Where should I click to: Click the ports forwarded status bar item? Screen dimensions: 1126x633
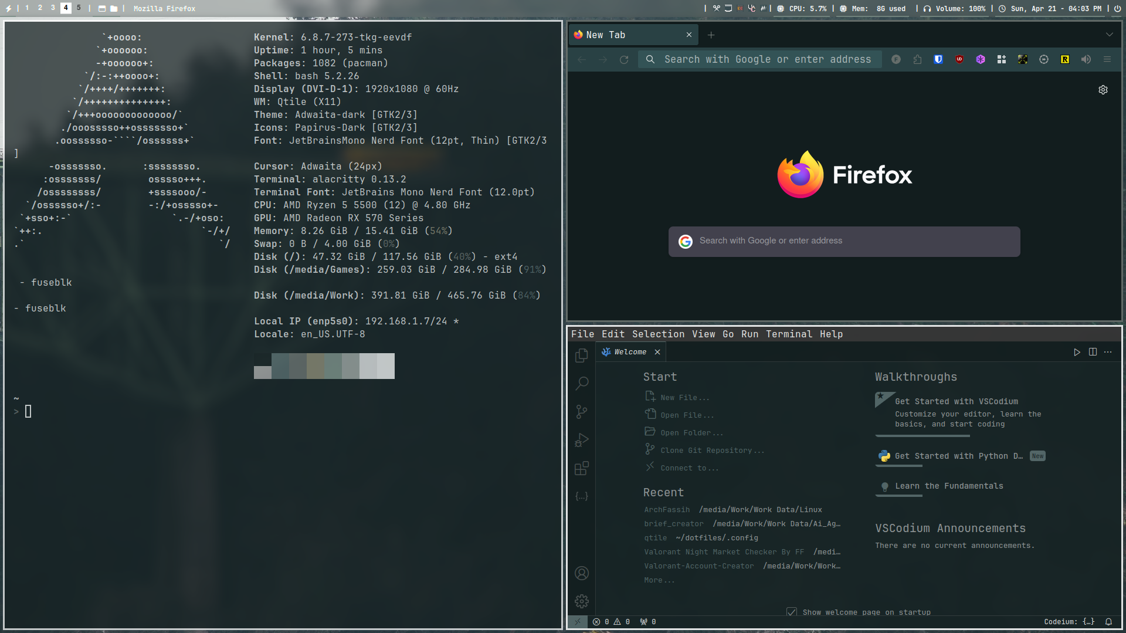[648, 622]
